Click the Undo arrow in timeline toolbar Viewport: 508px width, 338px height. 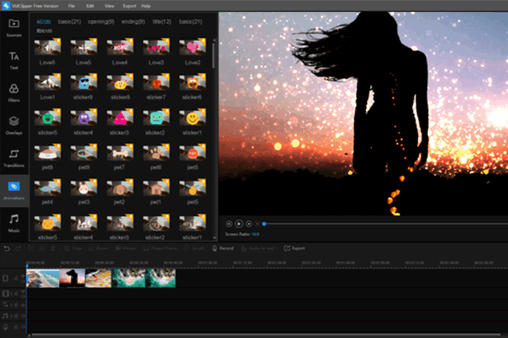coord(7,248)
